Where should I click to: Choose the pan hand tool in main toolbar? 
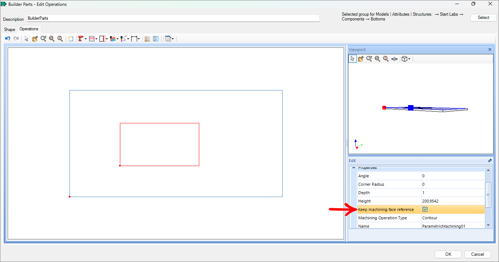[35, 38]
